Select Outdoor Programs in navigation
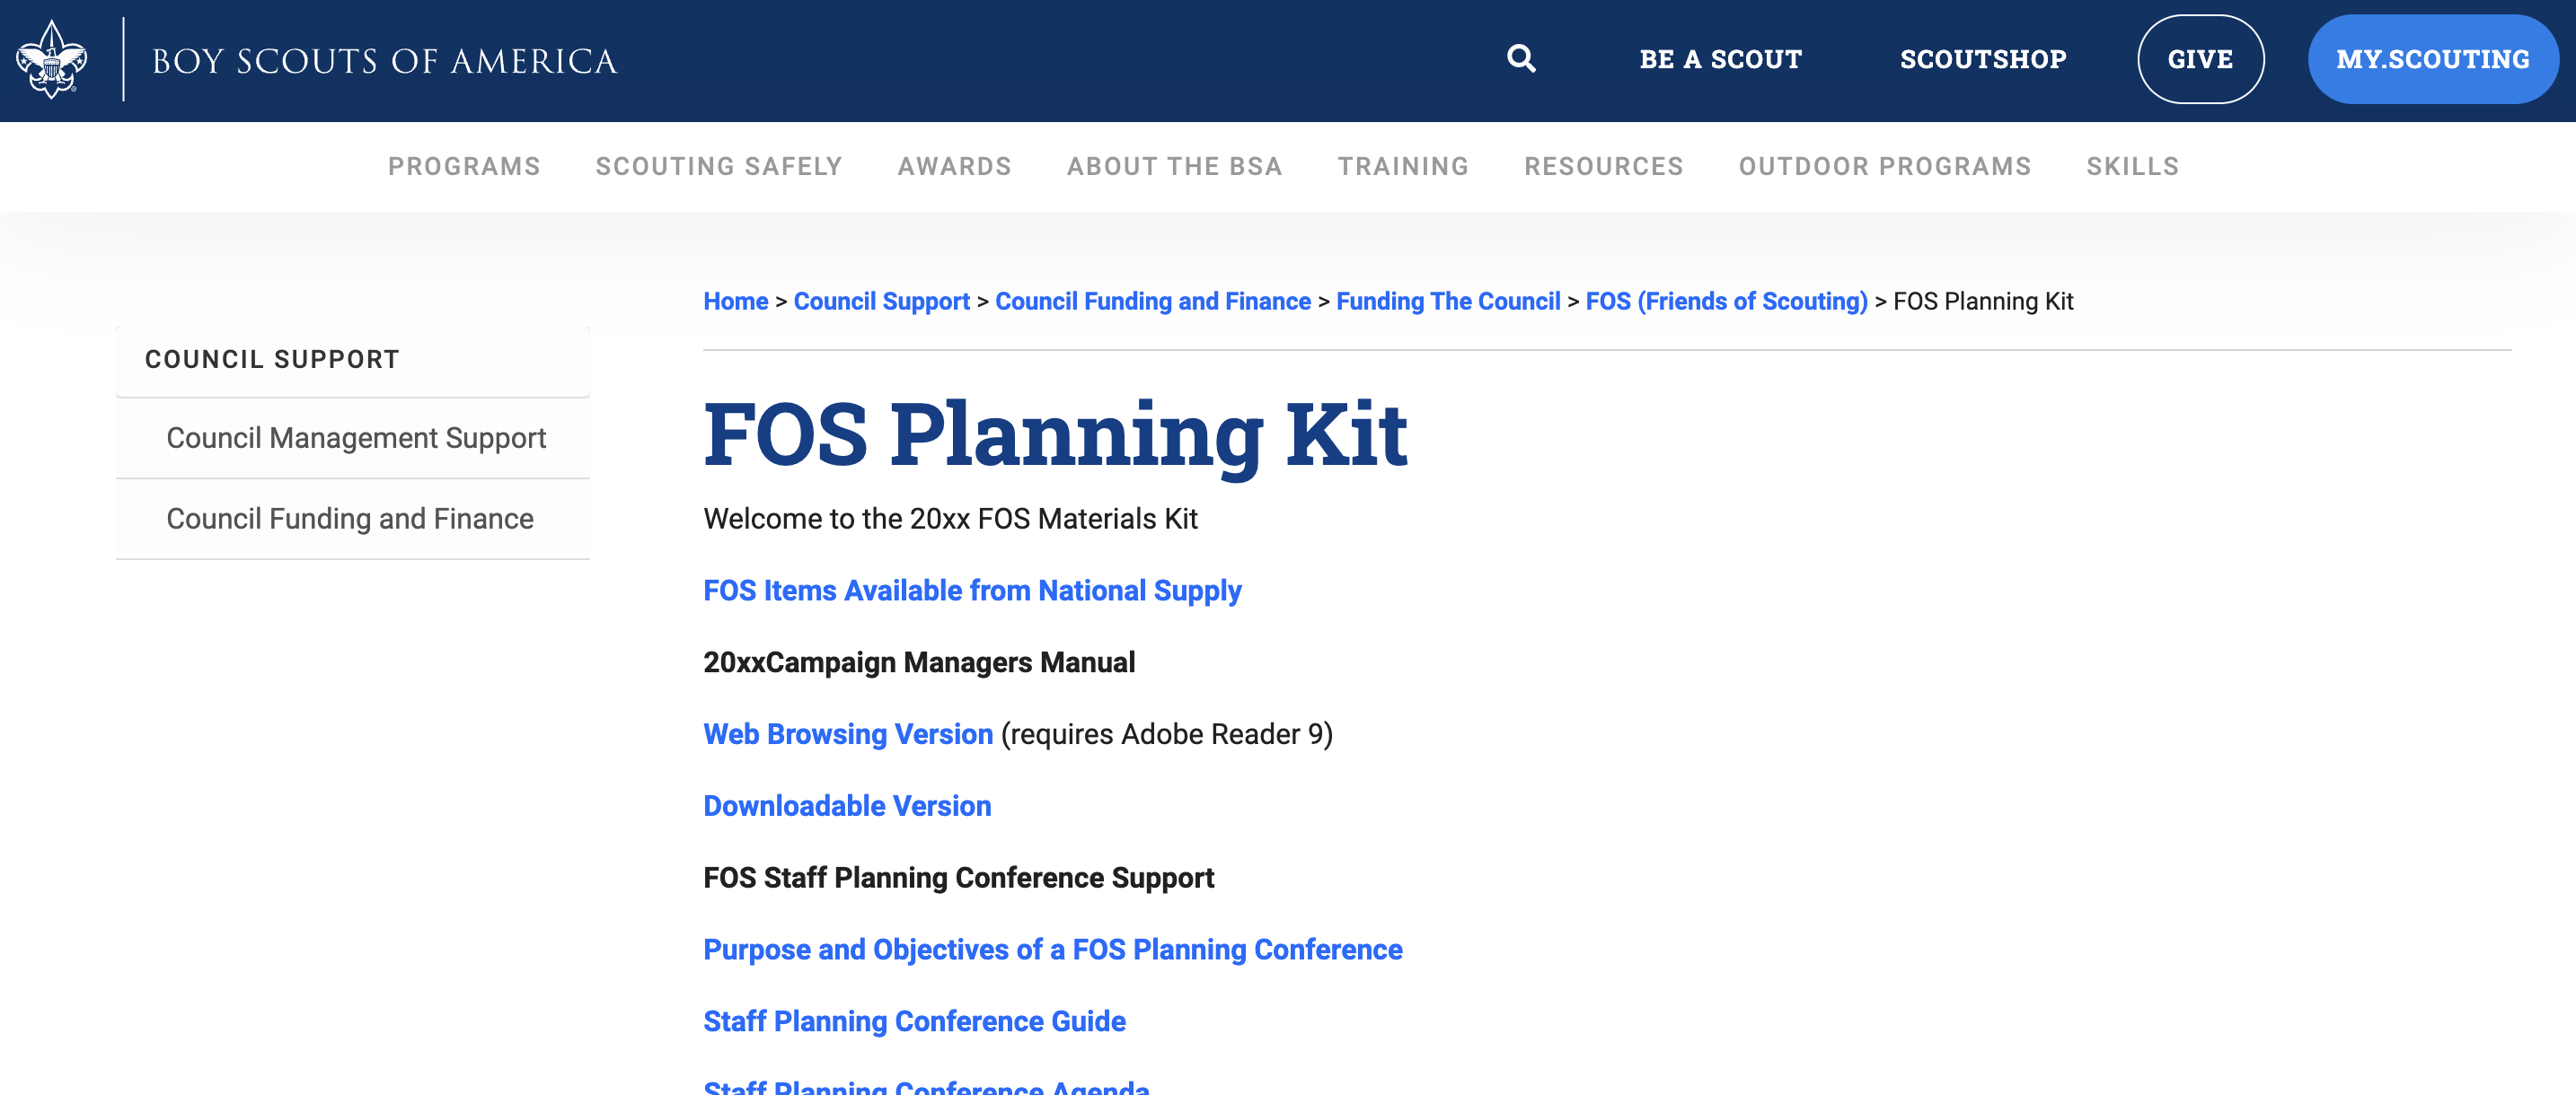 [x=1884, y=167]
